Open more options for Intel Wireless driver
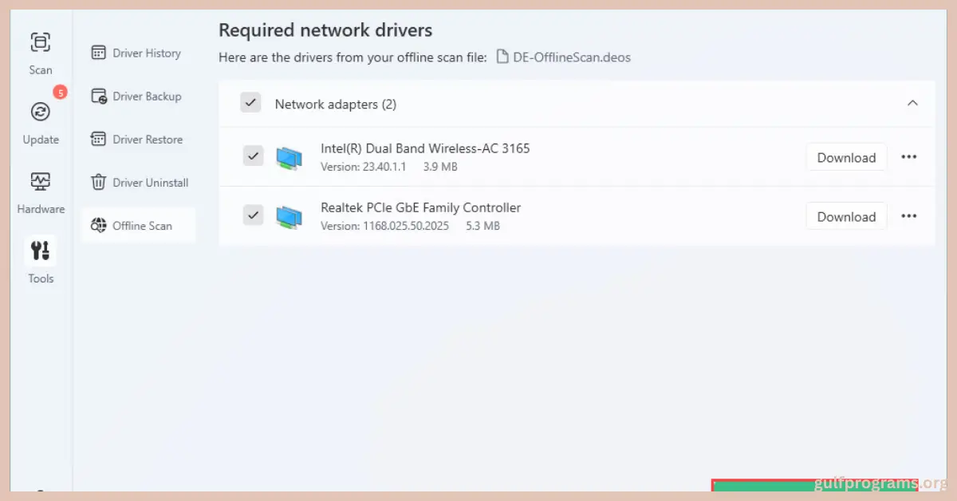The height and width of the screenshot is (501, 957). 908,157
